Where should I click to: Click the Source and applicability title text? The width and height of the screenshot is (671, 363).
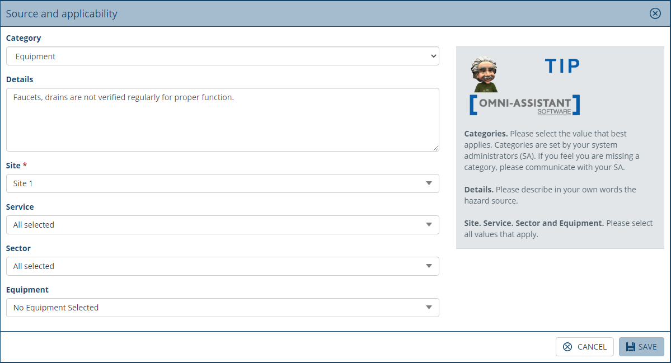click(x=62, y=13)
